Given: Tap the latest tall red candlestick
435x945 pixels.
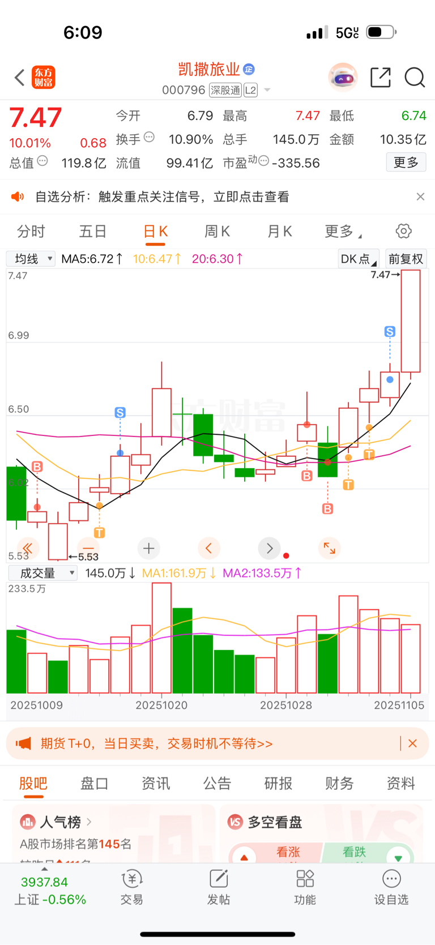Looking at the screenshot, I should [x=411, y=321].
